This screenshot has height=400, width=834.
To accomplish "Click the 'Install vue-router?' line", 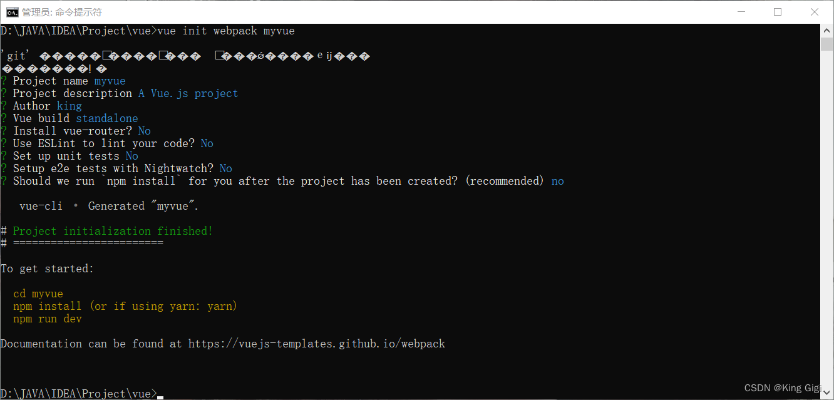I will [x=76, y=131].
